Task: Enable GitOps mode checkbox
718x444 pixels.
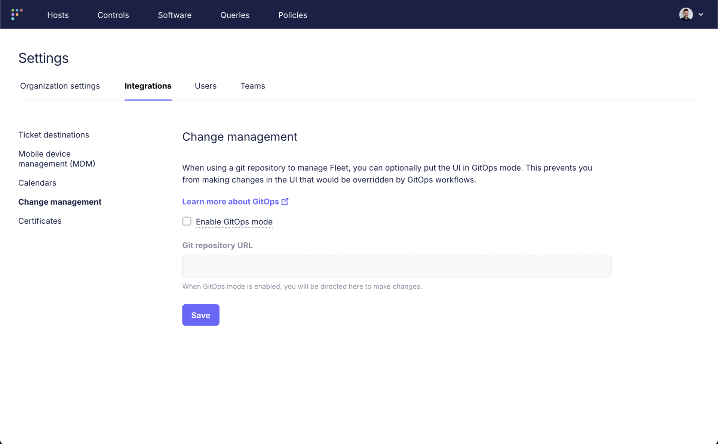Action: [x=187, y=221]
